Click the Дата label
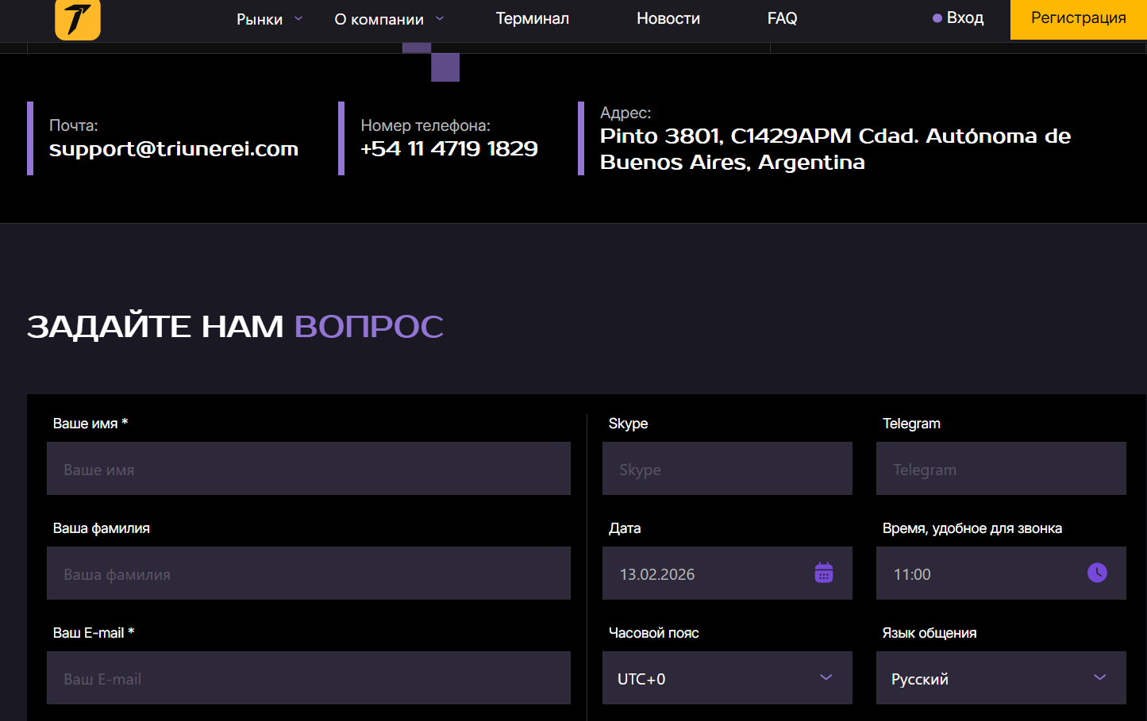Viewport: 1147px width, 721px height. pyautogui.click(x=625, y=528)
